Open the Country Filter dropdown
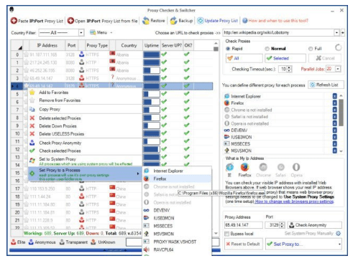353x261 pixels. [x=81, y=32]
